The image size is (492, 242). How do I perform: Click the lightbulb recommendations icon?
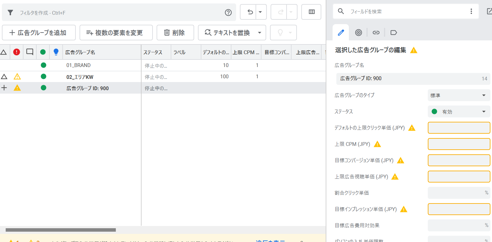(280, 33)
